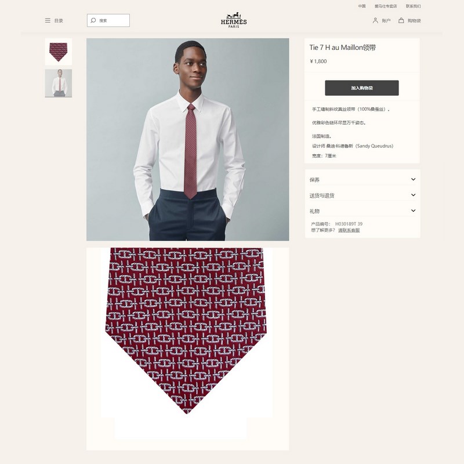Open the 中国 region link
Viewport: 464px width, 464px height.
(x=361, y=6)
